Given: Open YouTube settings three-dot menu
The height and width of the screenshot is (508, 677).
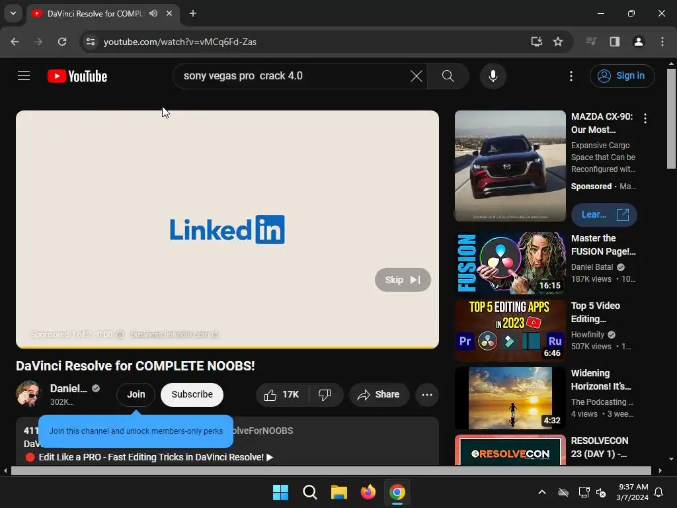Looking at the screenshot, I should point(571,76).
